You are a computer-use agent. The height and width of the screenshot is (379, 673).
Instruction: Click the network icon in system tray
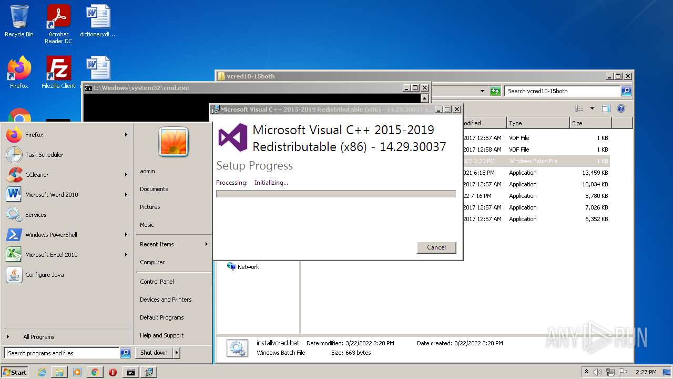610,372
